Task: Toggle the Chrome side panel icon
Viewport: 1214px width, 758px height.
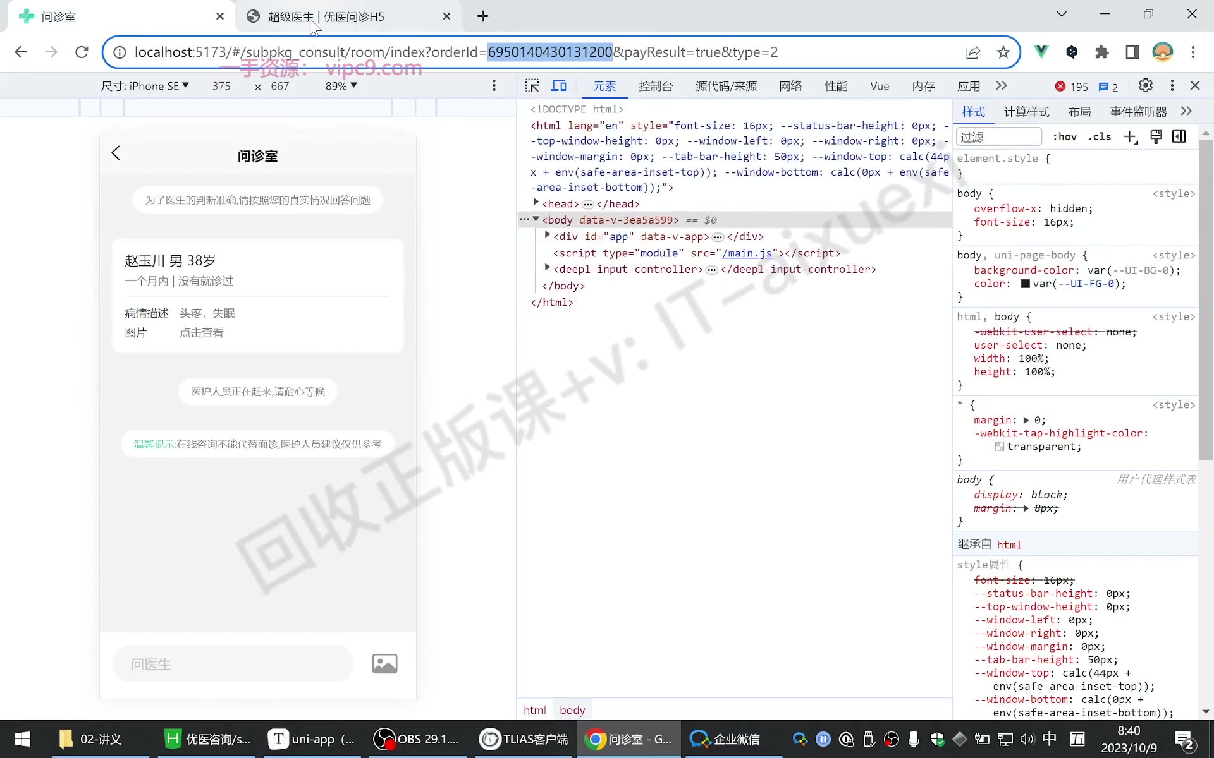Action: click(1132, 52)
